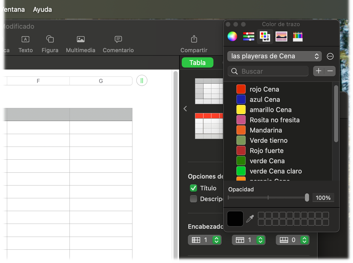Pick a color with the eyedropper tool
The image size is (353, 263).
[250, 219]
